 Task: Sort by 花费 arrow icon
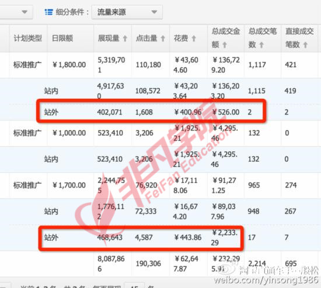[194, 39]
